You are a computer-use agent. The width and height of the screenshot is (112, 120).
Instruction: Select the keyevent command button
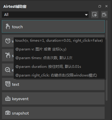pos(53,98)
